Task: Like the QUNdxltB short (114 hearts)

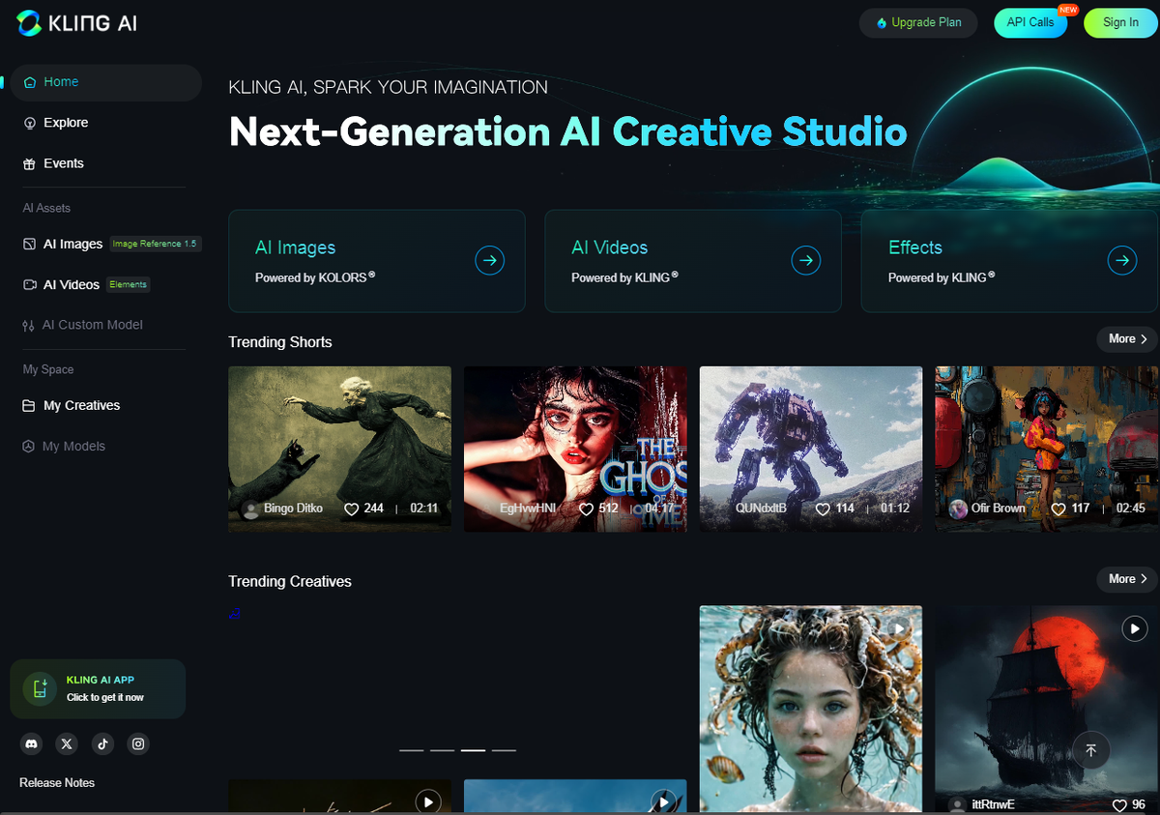Action: [x=823, y=509]
